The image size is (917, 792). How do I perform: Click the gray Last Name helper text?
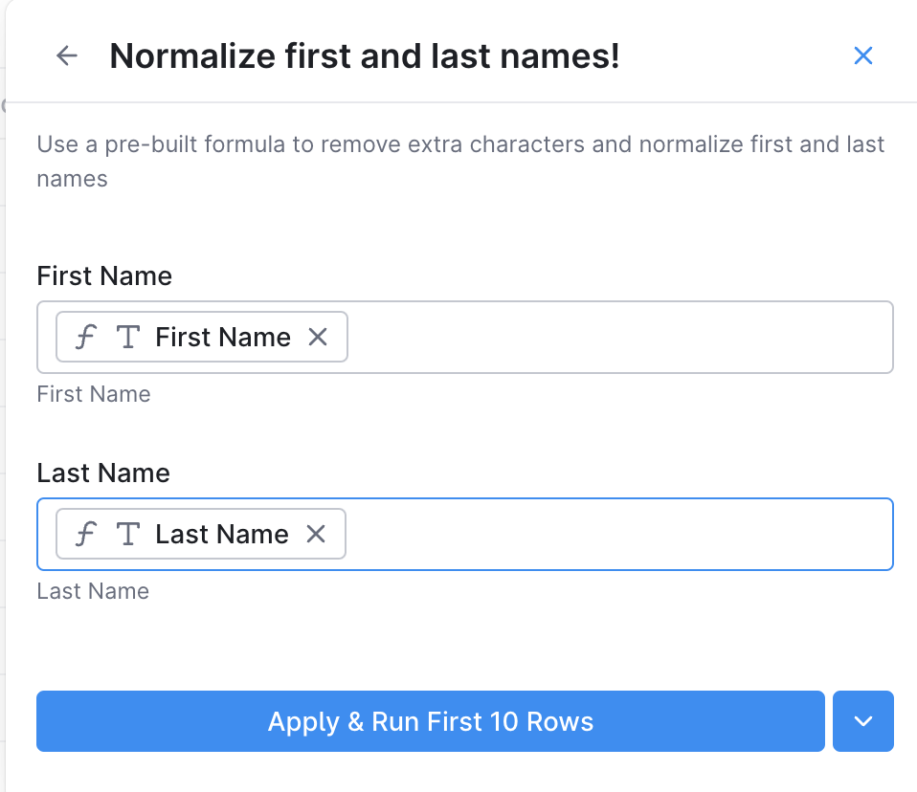pyautogui.click(x=93, y=591)
